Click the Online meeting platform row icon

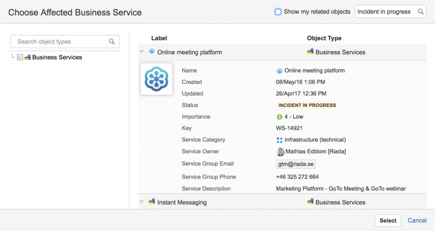152,52
